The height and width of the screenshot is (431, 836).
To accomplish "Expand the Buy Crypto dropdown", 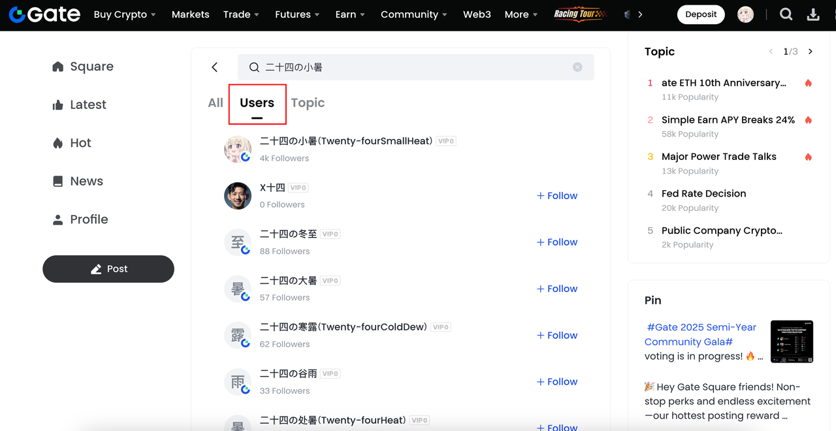I will pos(125,14).
